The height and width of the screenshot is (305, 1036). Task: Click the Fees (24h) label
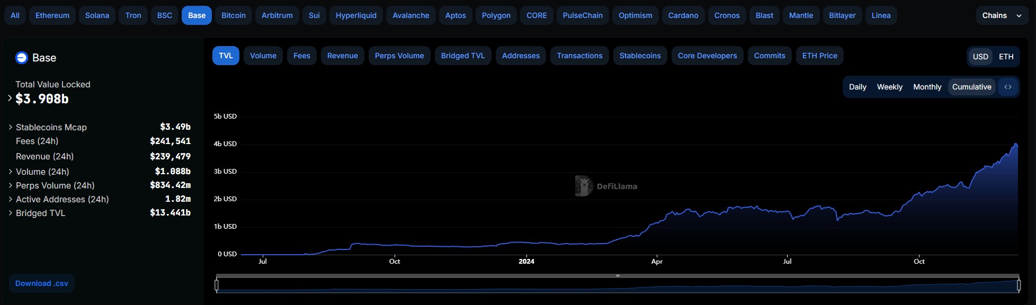coord(37,141)
